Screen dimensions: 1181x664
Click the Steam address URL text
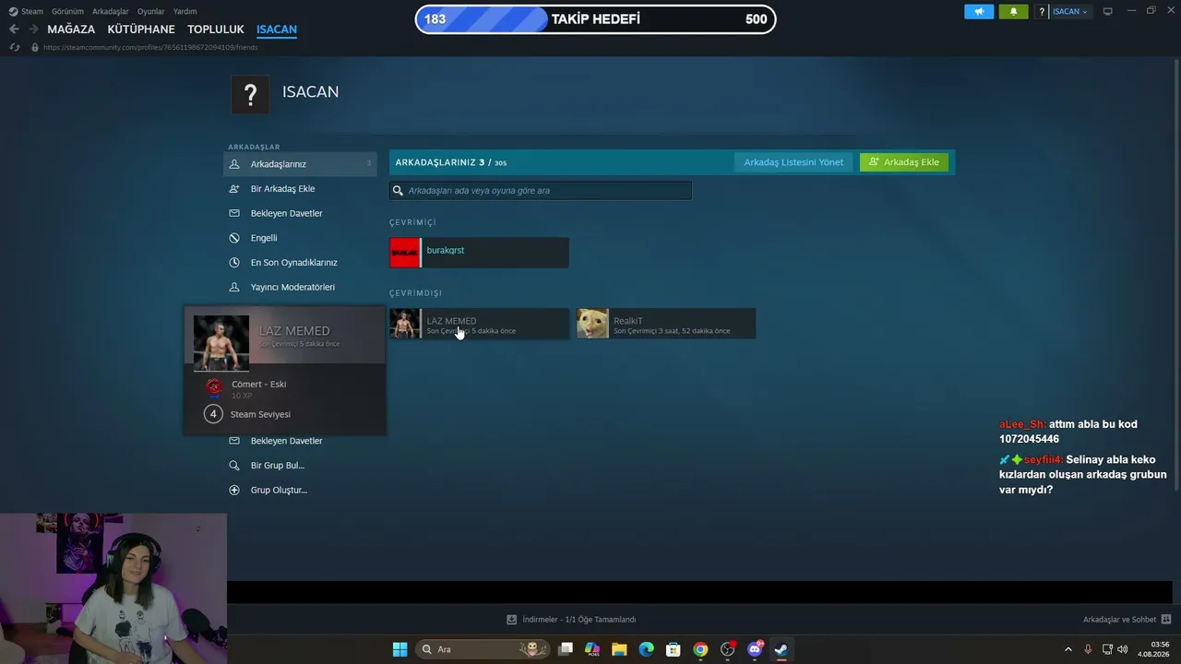coord(150,47)
